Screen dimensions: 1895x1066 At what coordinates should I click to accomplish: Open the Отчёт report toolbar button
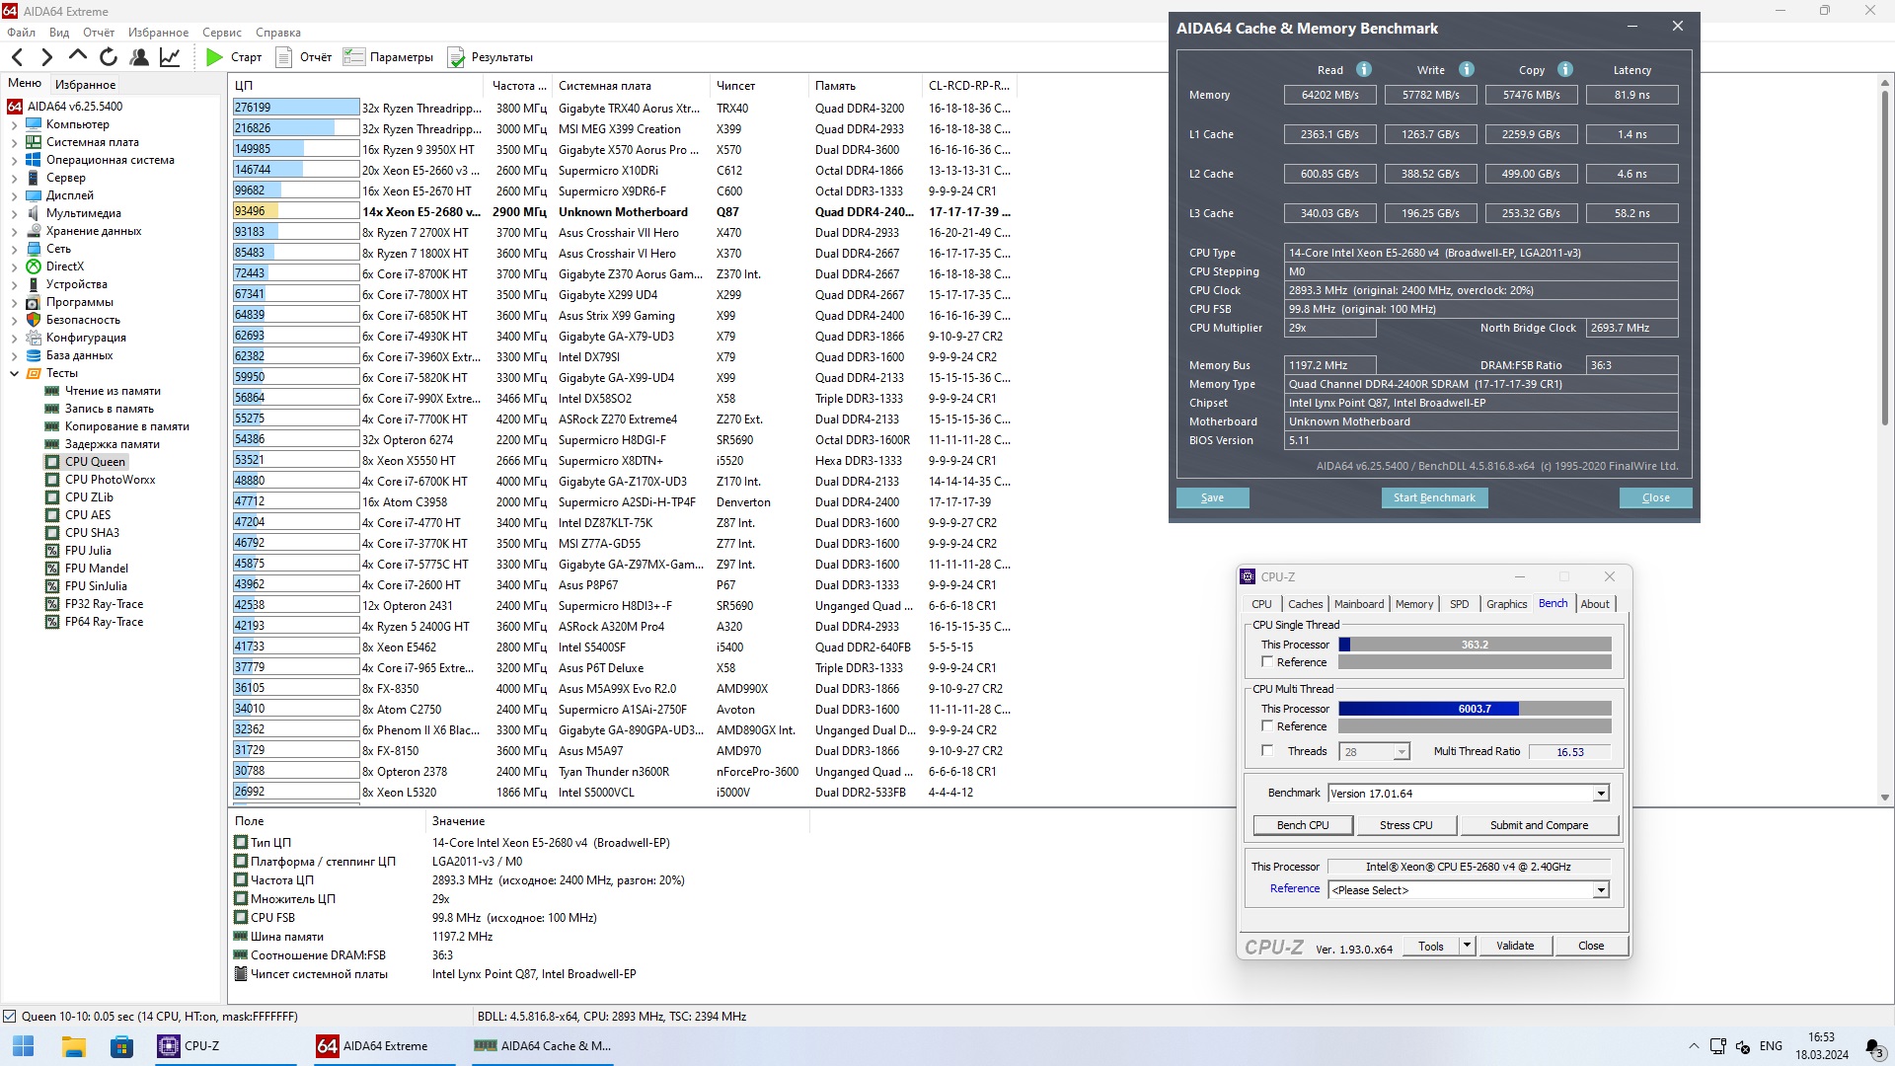point(304,57)
